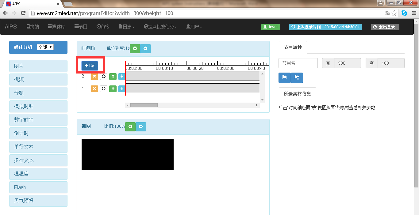Go back with the browser back arrow
This screenshot has width=419, height=215.
click(5, 13)
